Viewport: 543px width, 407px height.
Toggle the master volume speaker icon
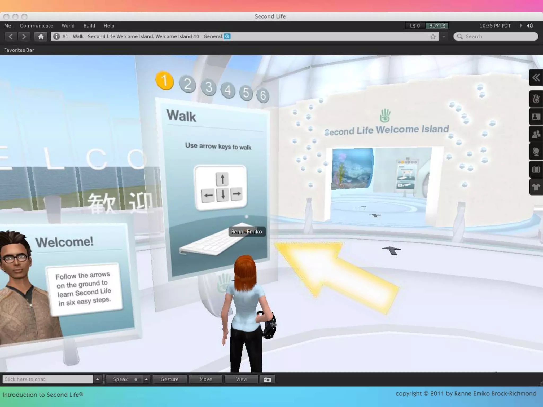click(530, 26)
